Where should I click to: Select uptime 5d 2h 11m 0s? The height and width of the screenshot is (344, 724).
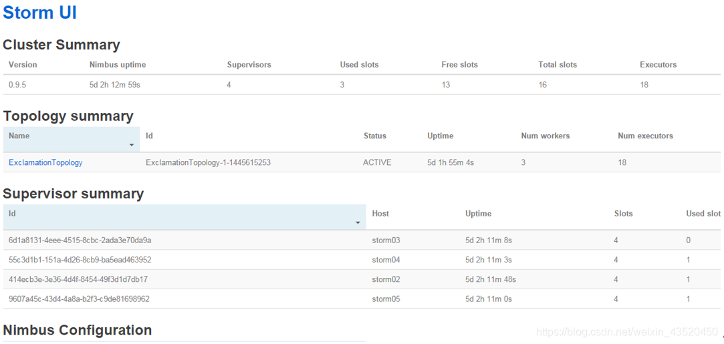(x=489, y=299)
